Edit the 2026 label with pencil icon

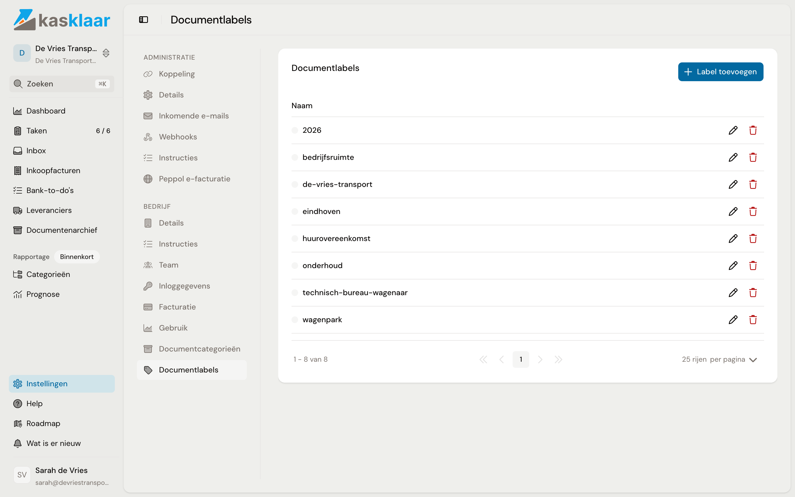pos(733,130)
